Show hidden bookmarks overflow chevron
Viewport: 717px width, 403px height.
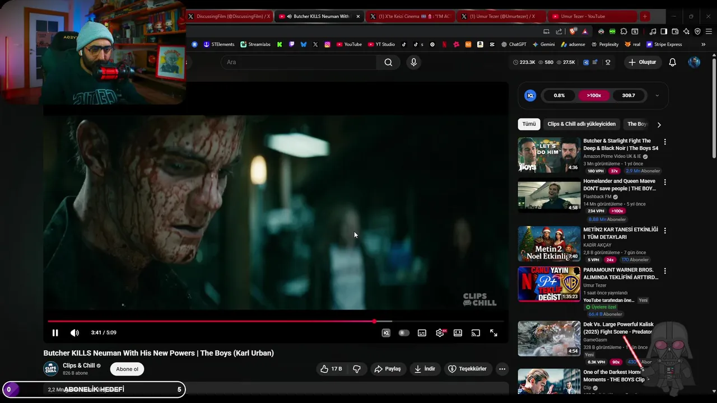click(704, 44)
